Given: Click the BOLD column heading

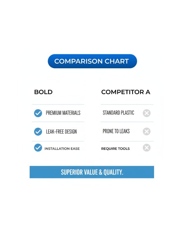Looking at the screenshot, I should coord(43,92).
